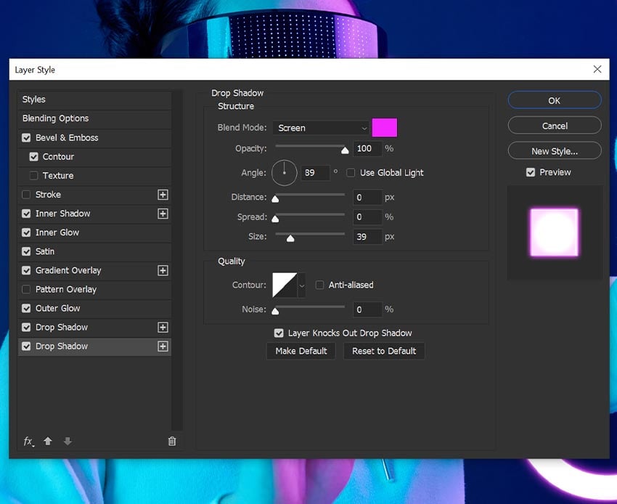Add another Gradient Overlay with its plus icon

click(163, 270)
